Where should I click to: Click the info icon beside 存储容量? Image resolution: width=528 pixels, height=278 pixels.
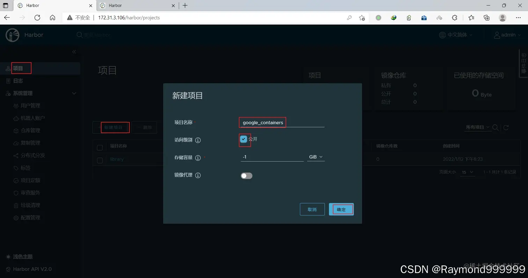point(198,157)
